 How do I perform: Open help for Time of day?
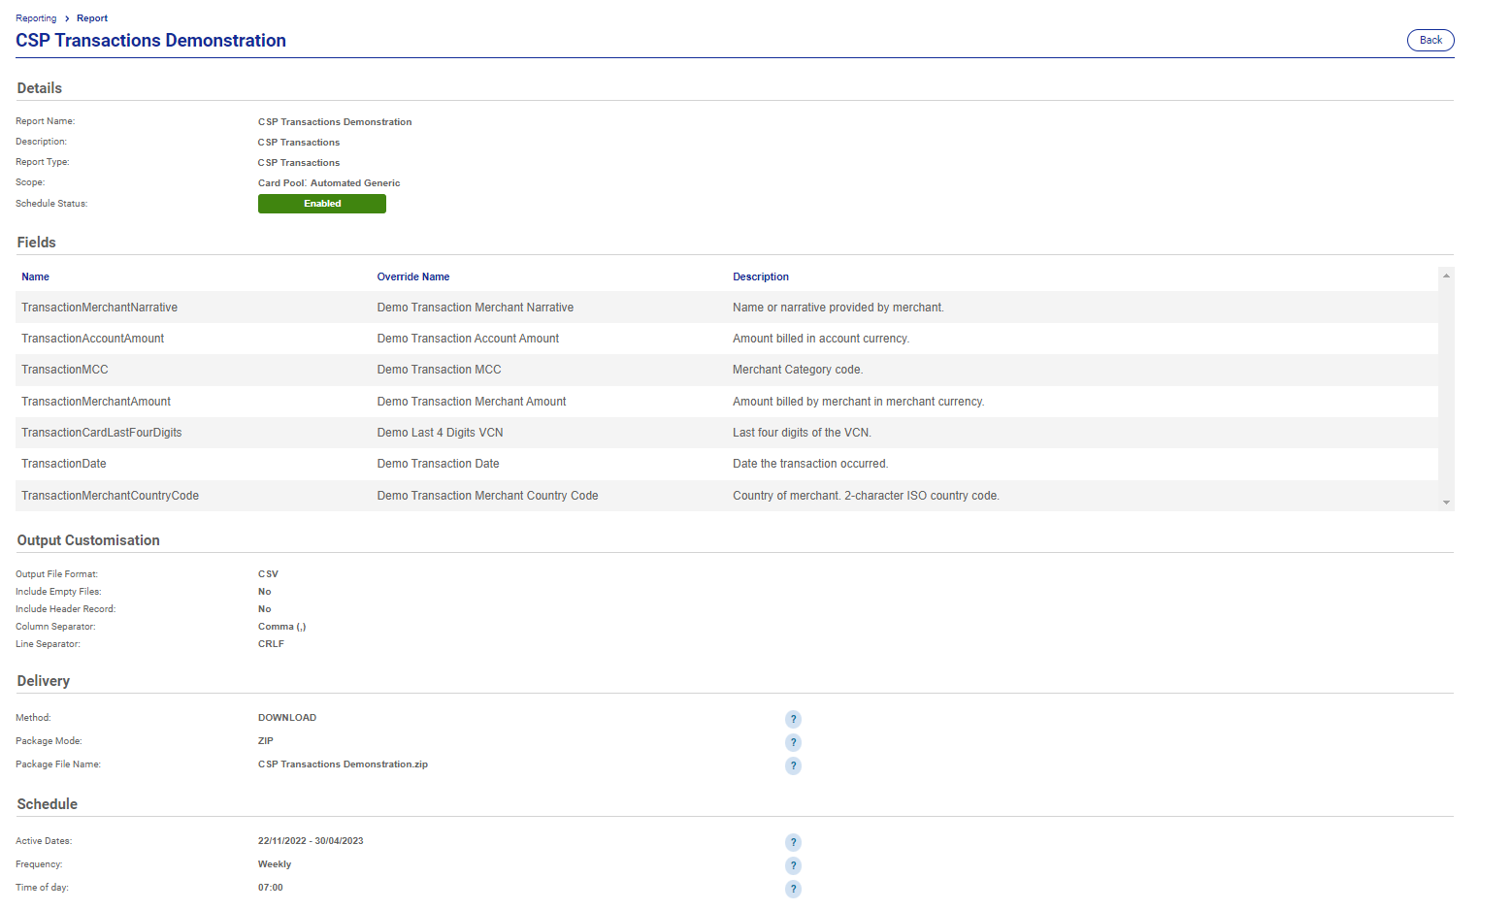(x=793, y=889)
